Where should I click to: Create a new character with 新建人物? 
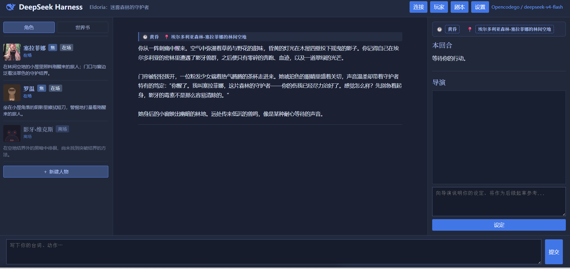click(x=56, y=172)
